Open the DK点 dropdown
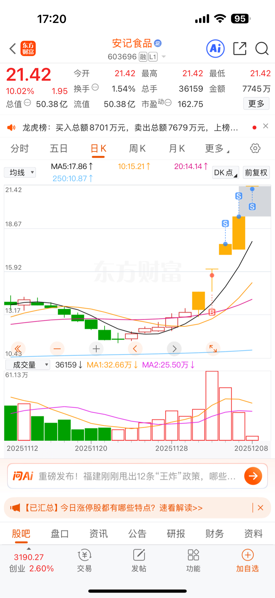Screen dimensions: 275x598 coord(226,173)
